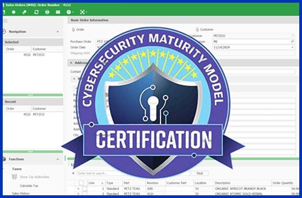Viewport: 302px width, 198px height.
Task: Click in the line search text box
Action: (133, 173)
